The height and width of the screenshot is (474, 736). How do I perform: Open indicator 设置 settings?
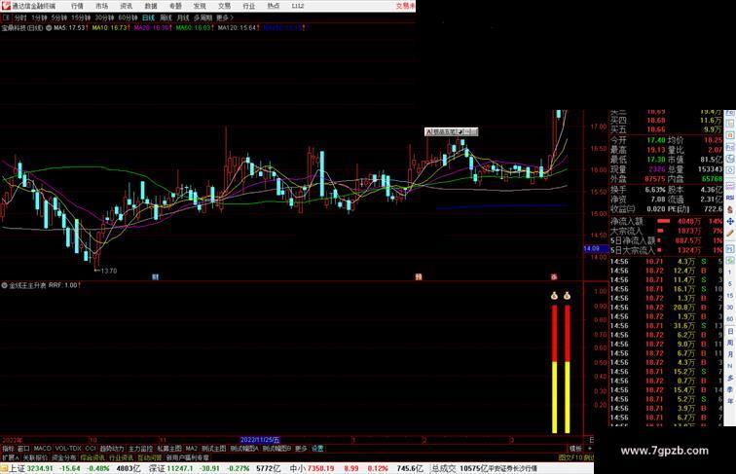point(317,449)
